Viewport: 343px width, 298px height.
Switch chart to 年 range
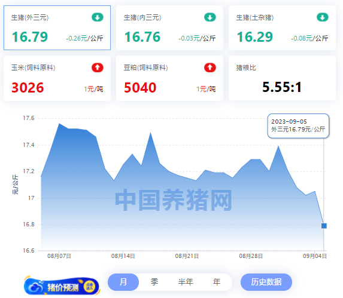pyautogui.click(x=217, y=282)
